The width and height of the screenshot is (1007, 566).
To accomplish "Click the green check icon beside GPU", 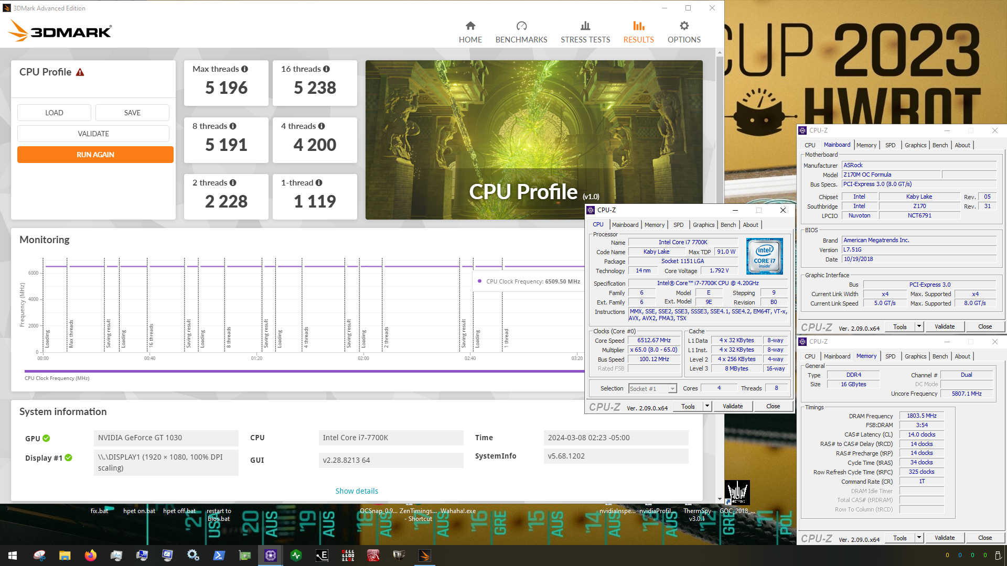I will click(46, 438).
